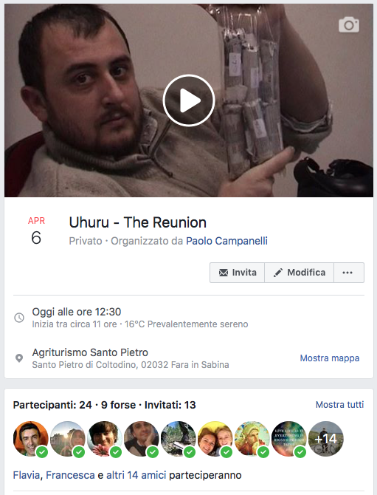The width and height of the screenshot is (377, 495).
Task: Click the Francesca name link
Action: (x=70, y=475)
